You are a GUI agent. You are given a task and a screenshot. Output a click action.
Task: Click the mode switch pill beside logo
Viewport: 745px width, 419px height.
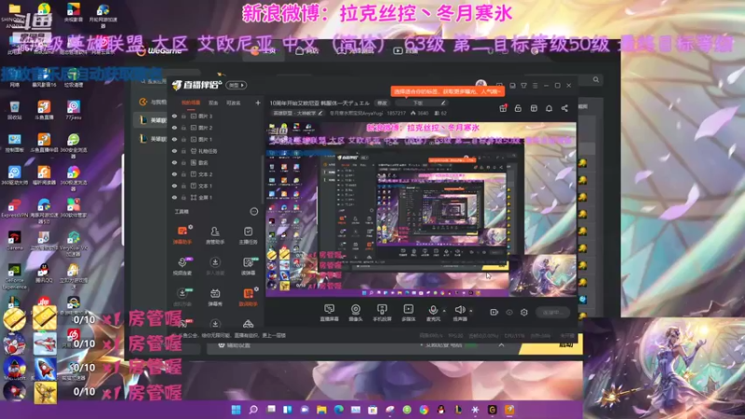pos(237,86)
